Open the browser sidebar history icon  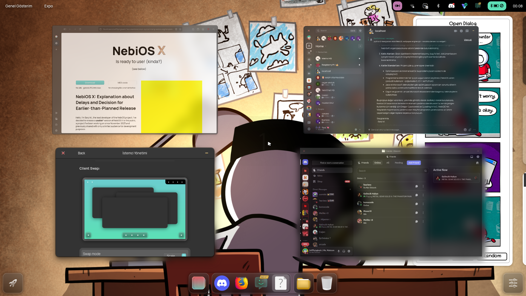56,125
